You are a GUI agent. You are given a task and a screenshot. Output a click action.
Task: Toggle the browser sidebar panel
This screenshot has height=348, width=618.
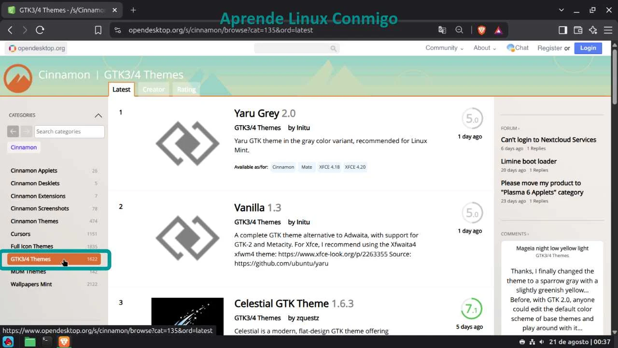click(563, 30)
